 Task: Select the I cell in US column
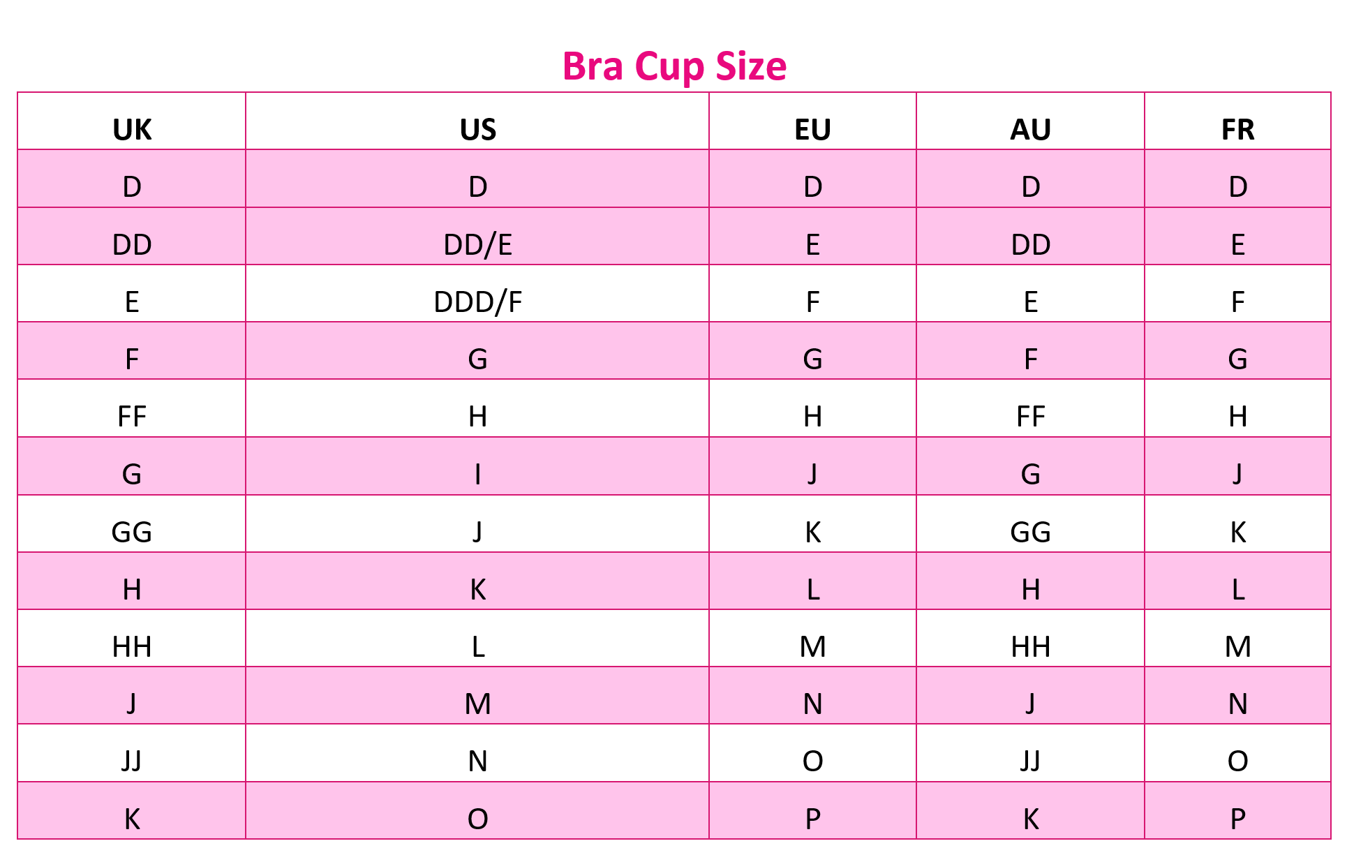pyautogui.click(x=477, y=475)
